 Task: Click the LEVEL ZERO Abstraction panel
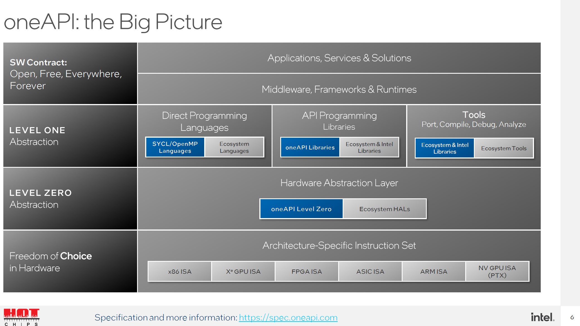[x=70, y=199]
